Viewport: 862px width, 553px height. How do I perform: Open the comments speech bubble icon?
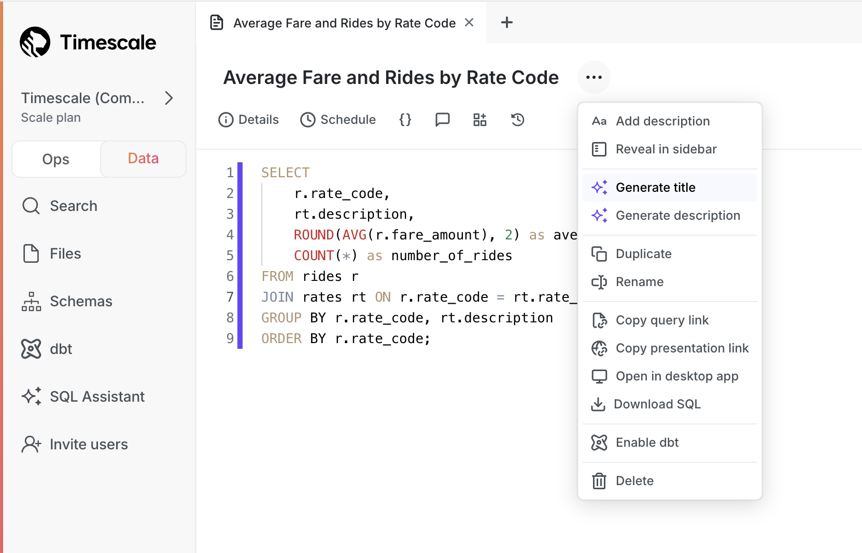(x=442, y=120)
